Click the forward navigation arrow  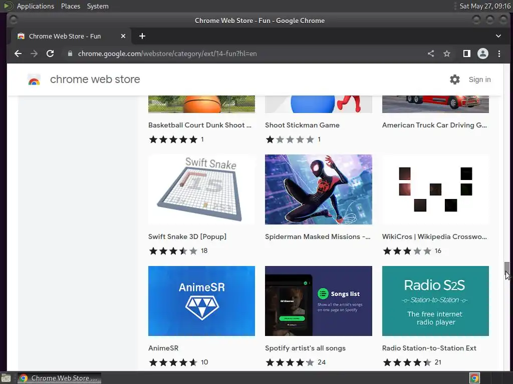34,53
